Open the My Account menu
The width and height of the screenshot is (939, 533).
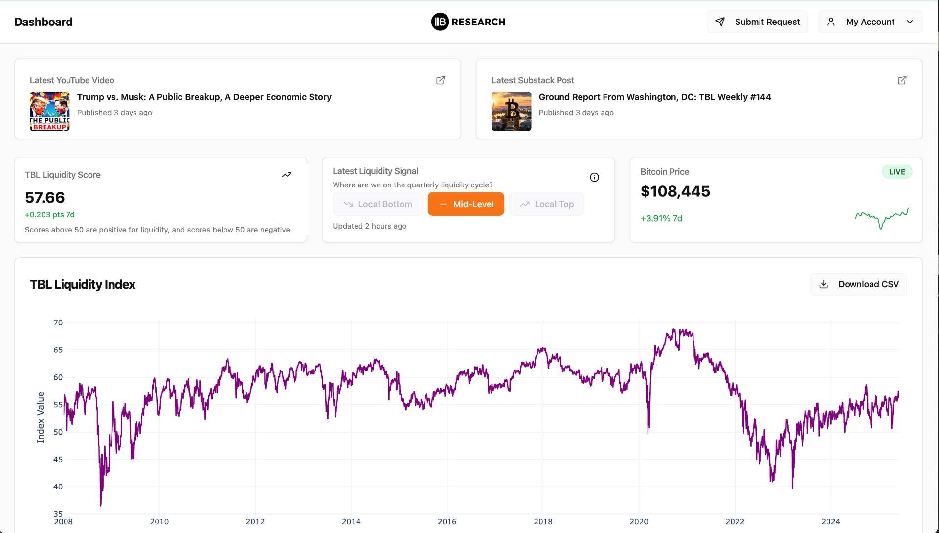tap(870, 22)
